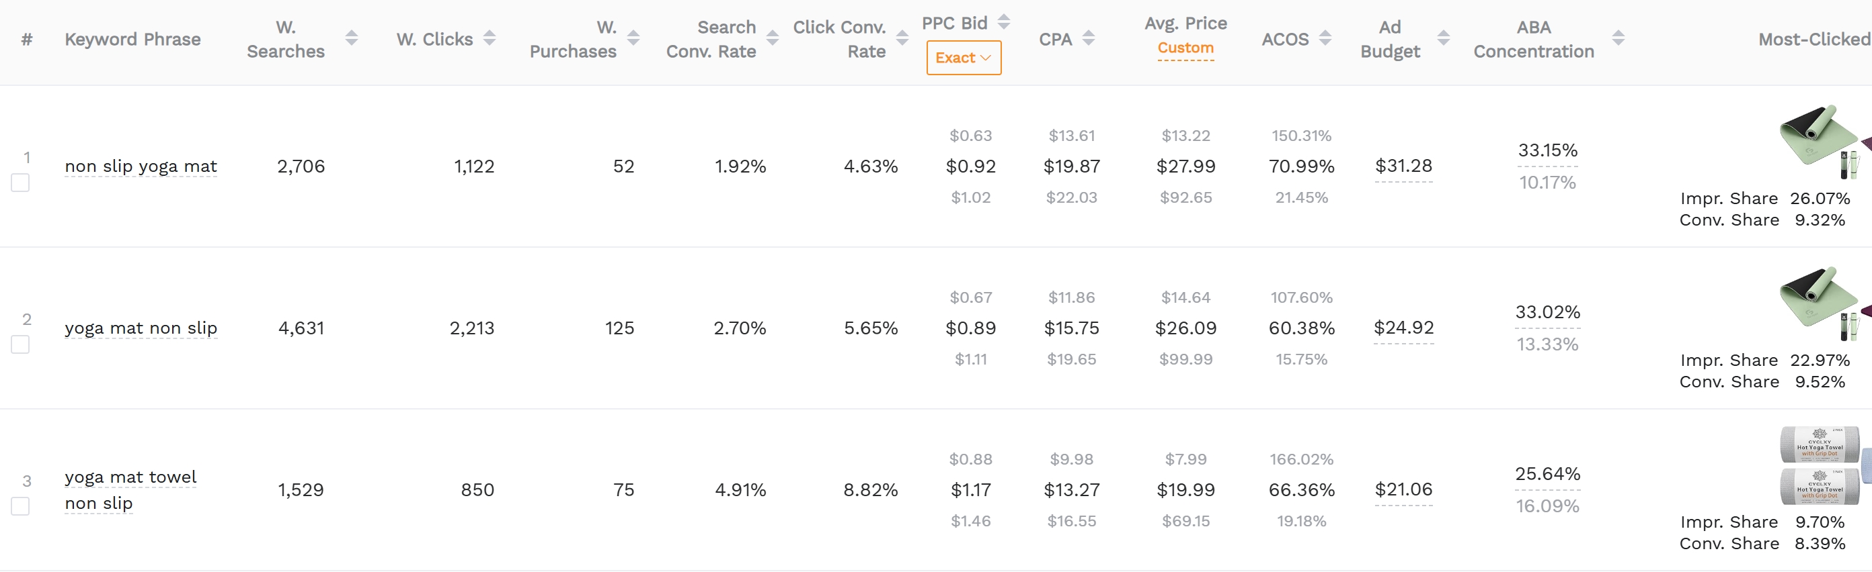The width and height of the screenshot is (1872, 572).
Task: Open the keyword non slip yoga mat
Action: (141, 166)
